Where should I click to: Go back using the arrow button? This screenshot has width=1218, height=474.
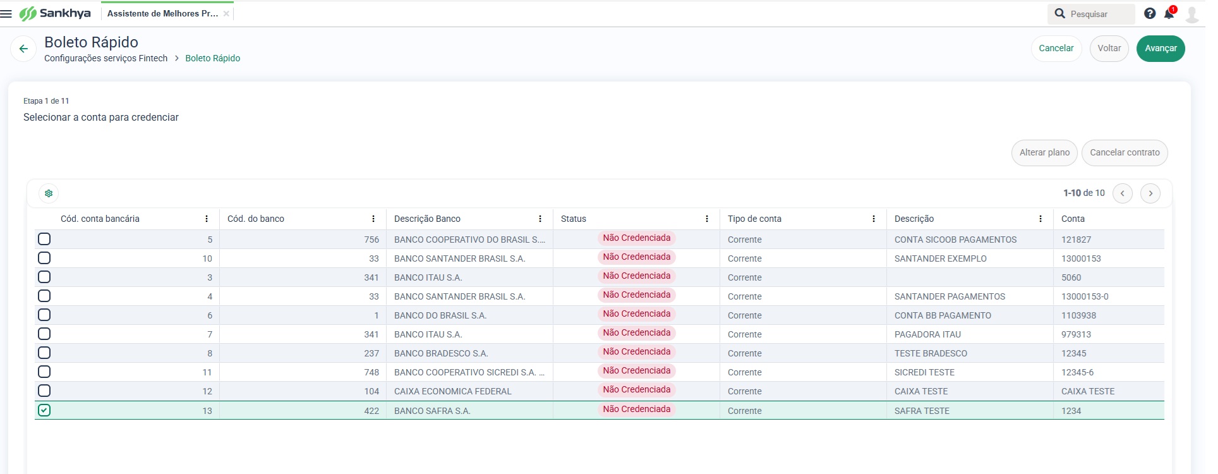(x=23, y=49)
